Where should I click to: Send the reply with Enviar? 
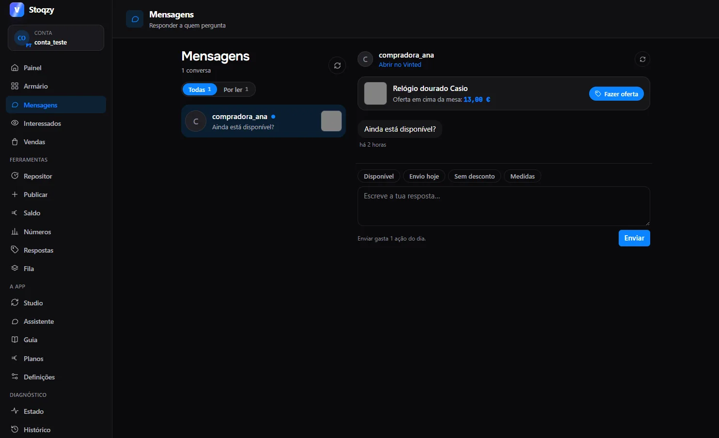pos(634,238)
